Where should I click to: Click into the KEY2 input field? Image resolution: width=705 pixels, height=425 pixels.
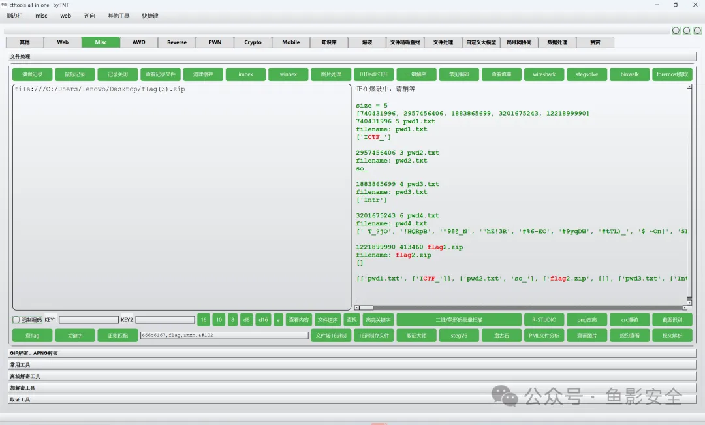coord(165,320)
